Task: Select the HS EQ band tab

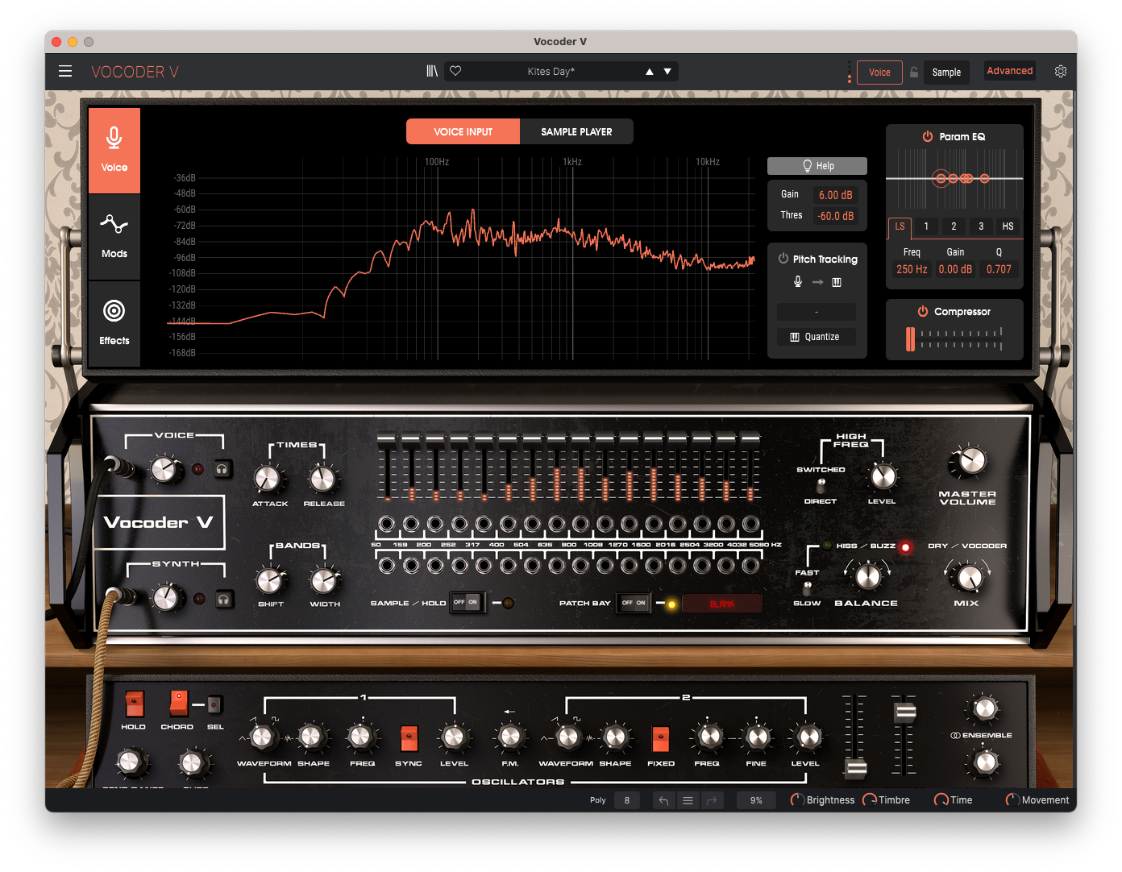Action: [1008, 226]
